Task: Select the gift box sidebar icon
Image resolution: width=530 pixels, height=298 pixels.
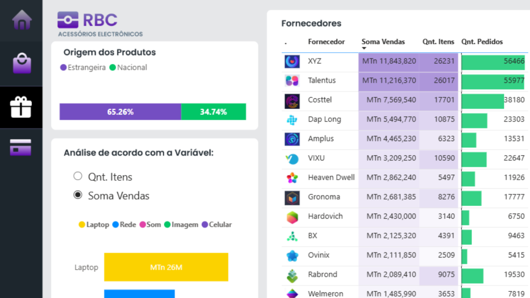Action: [21, 107]
